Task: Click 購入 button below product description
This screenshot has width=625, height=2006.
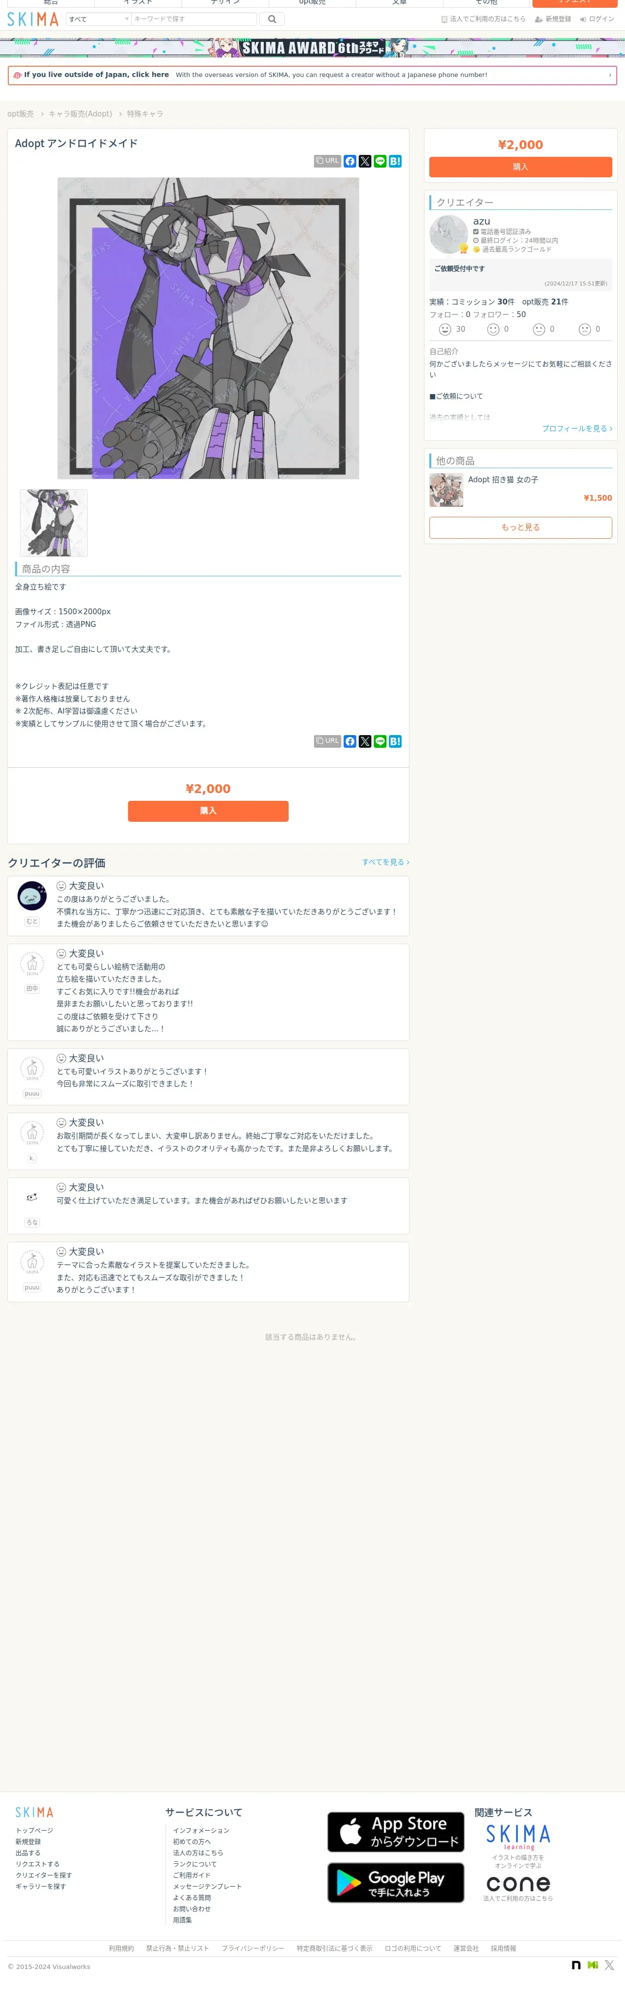Action: [208, 811]
